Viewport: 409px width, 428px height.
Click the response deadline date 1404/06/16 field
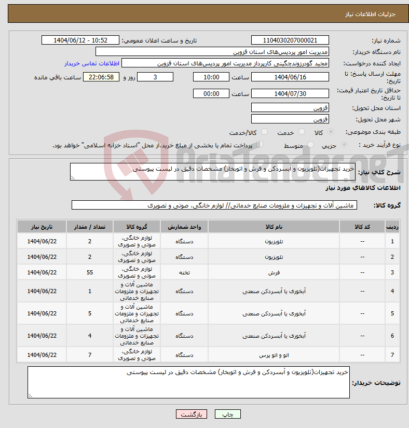290,77
